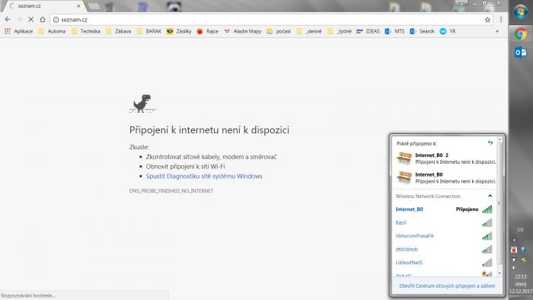Launch Outlook from the taskbar
This screenshot has width=533, height=300.
520,53
